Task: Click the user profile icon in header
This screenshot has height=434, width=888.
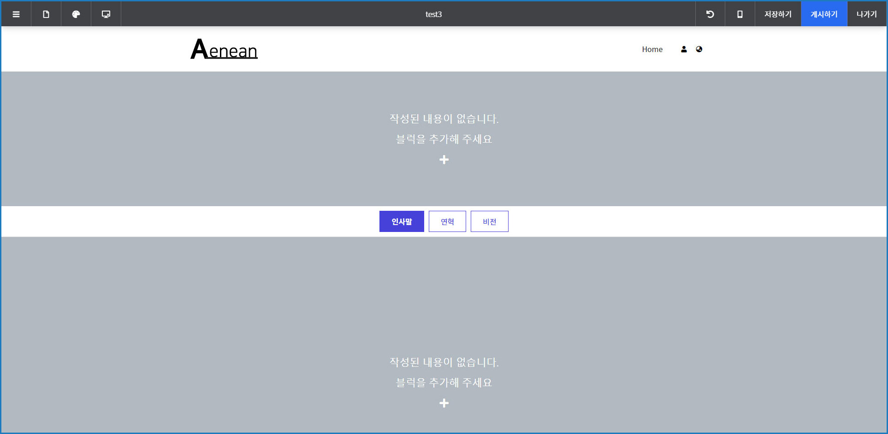Action: pyautogui.click(x=684, y=49)
